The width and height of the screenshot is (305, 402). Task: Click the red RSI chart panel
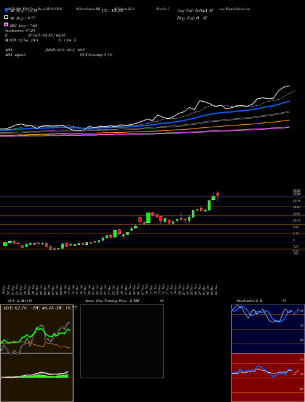(268, 378)
